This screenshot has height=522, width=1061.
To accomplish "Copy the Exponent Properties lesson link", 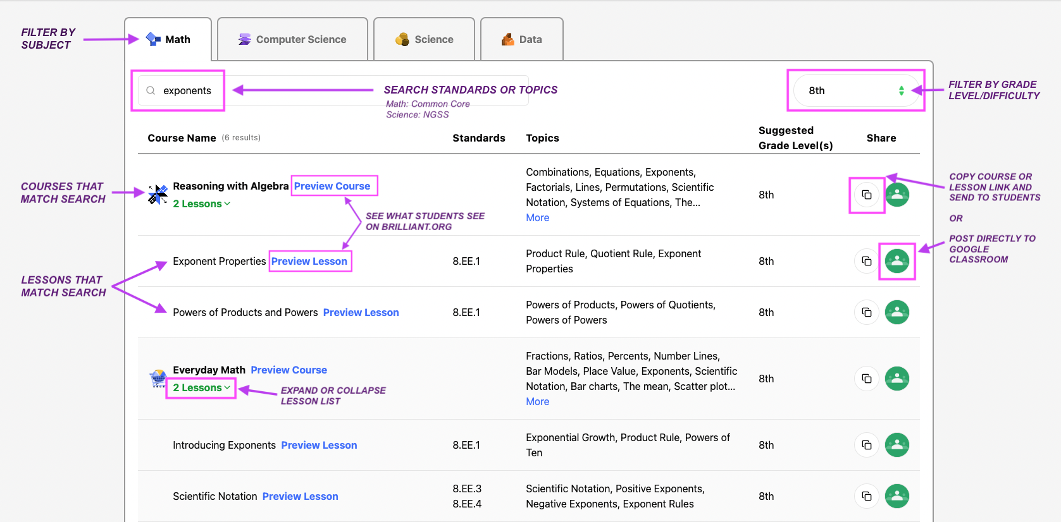I will pos(866,261).
